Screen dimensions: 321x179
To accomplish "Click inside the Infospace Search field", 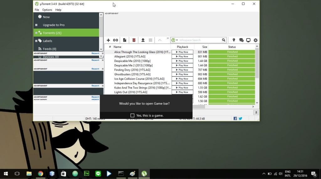I will point(201,40).
